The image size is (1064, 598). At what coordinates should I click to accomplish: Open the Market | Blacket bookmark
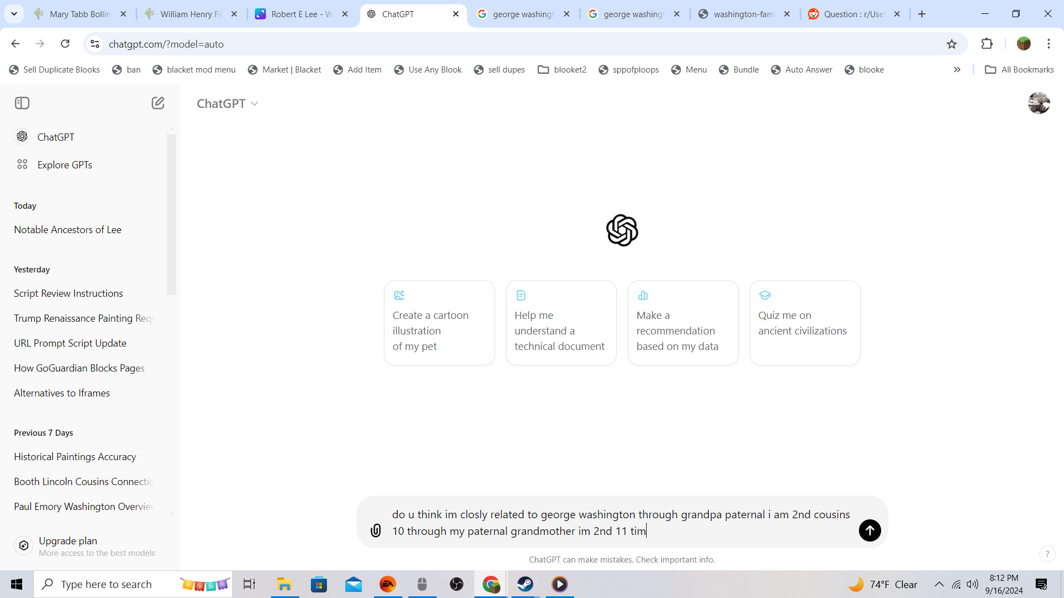coord(285,70)
